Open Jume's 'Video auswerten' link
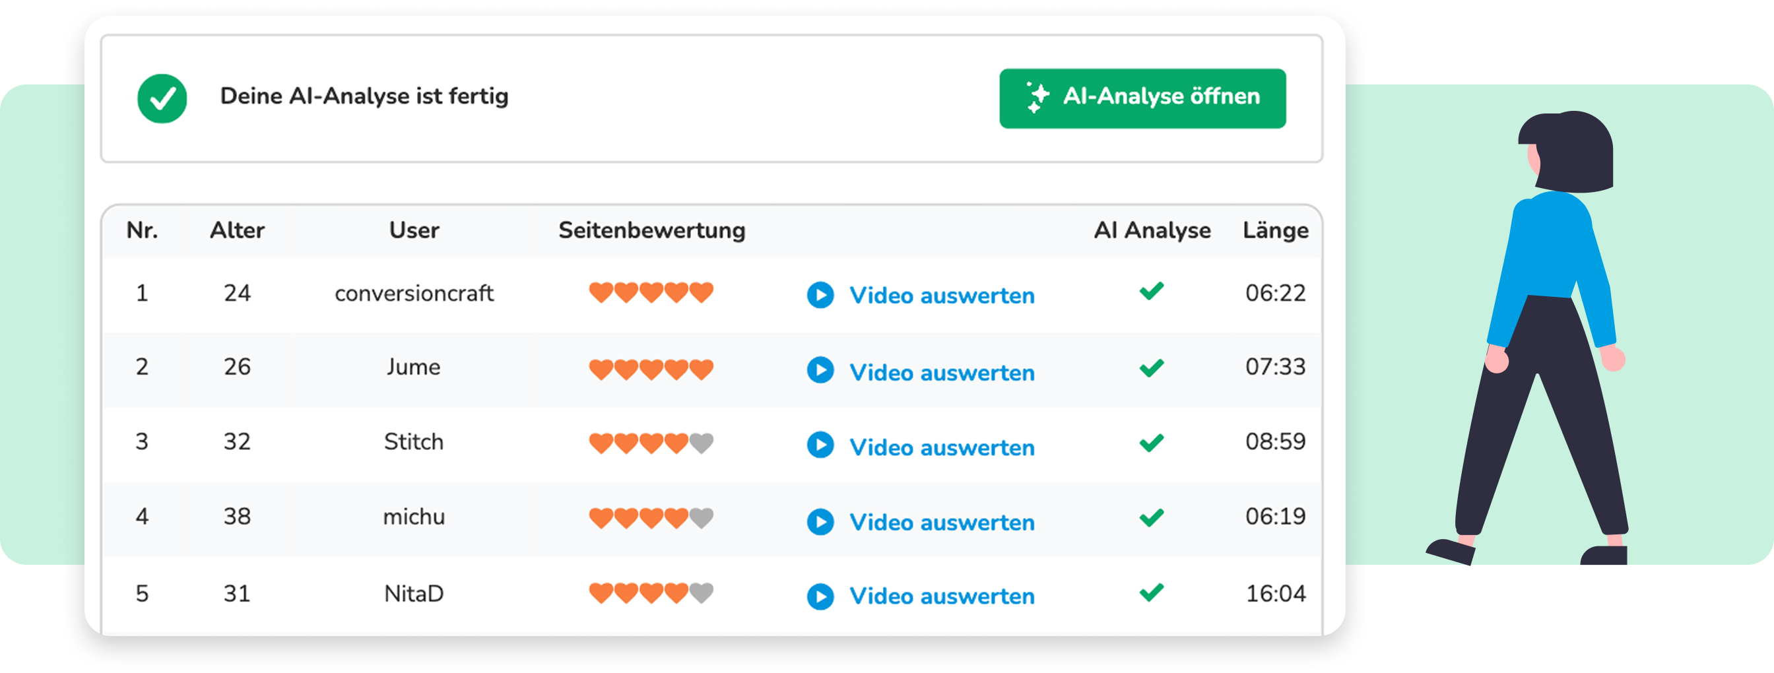 (x=941, y=372)
